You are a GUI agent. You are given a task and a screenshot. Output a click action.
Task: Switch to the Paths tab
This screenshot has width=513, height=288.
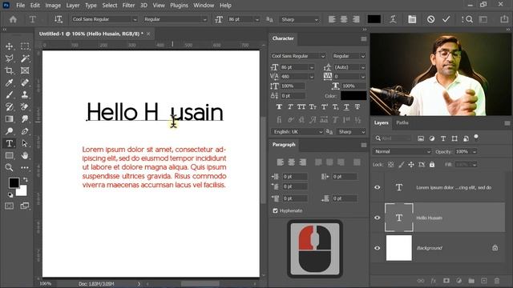[402, 122]
